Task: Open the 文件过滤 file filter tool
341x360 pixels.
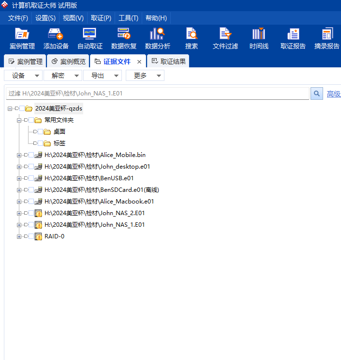Action: [x=225, y=38]
